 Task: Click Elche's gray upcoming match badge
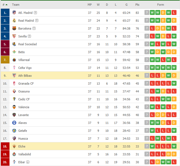click(147, 146)
